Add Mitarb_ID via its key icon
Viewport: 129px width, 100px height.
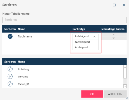10,84
